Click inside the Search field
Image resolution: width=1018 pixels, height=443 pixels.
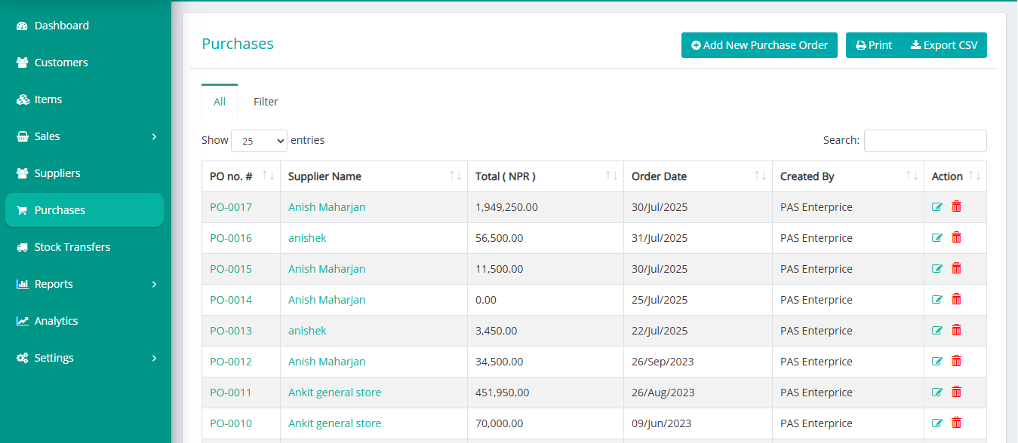(925, 140)
